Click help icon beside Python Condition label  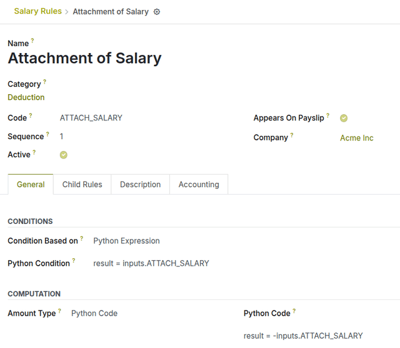tap(74, 261)
